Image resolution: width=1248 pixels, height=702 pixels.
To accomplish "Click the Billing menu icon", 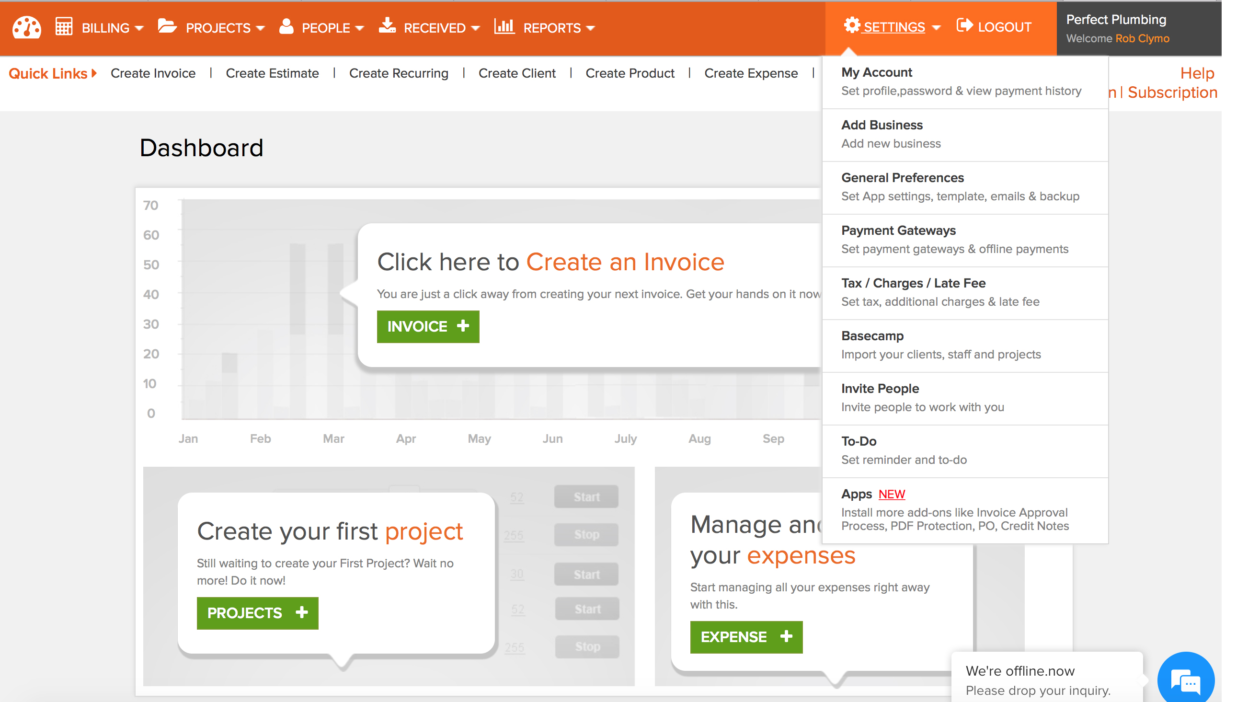I will point(65,27).
